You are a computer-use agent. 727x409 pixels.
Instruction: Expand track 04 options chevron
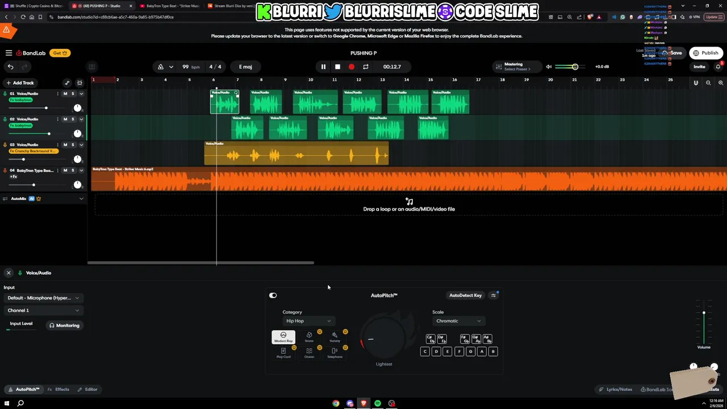click(x=81, y=170)
